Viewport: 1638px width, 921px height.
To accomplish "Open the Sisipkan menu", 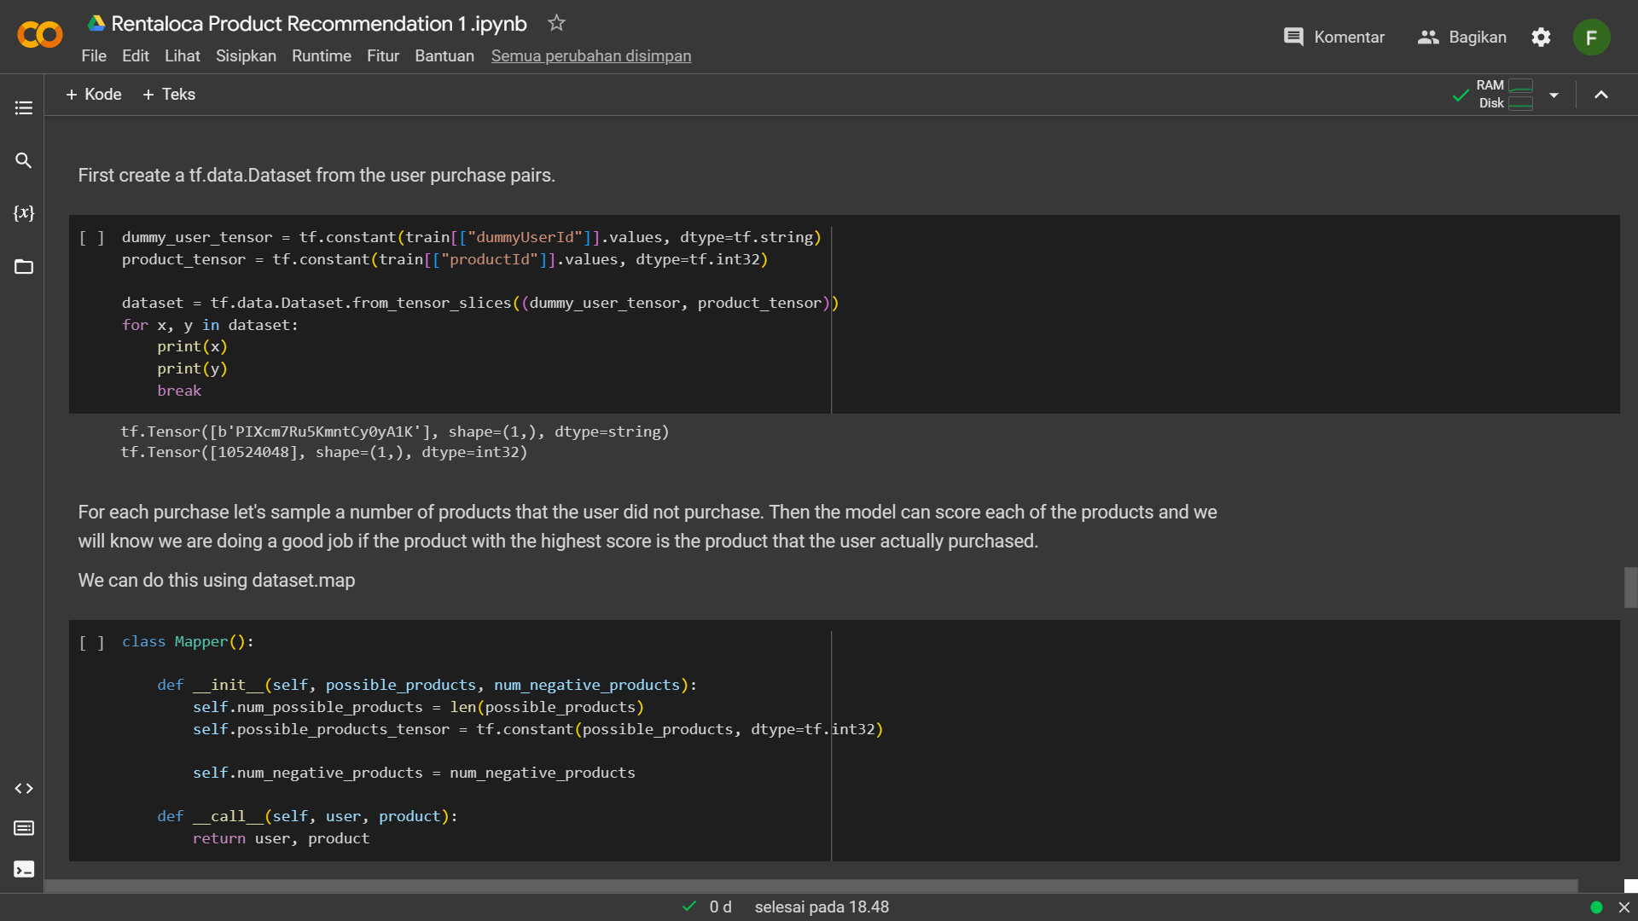I will 246,55.
